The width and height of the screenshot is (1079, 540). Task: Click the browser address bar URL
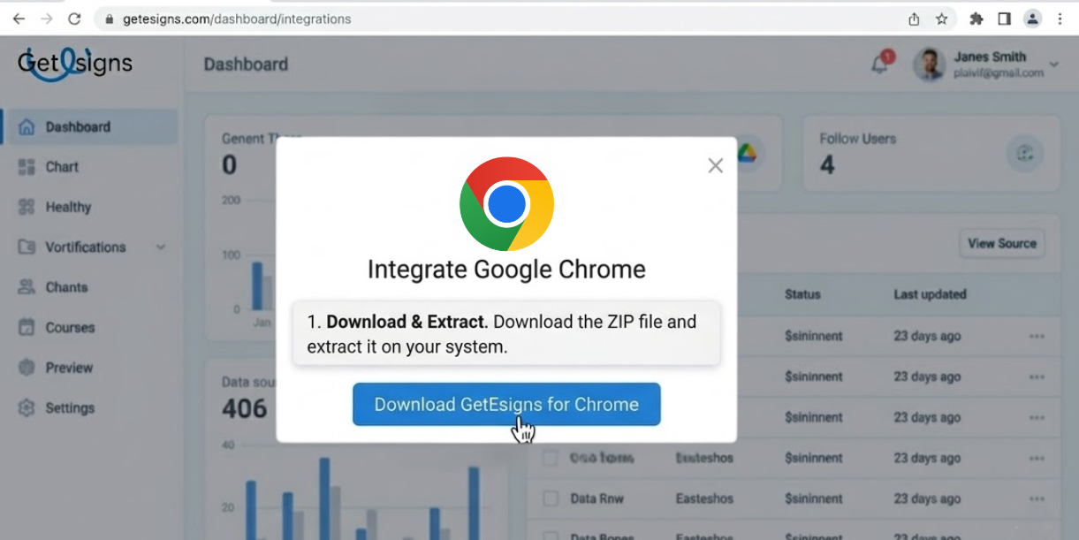237,19
